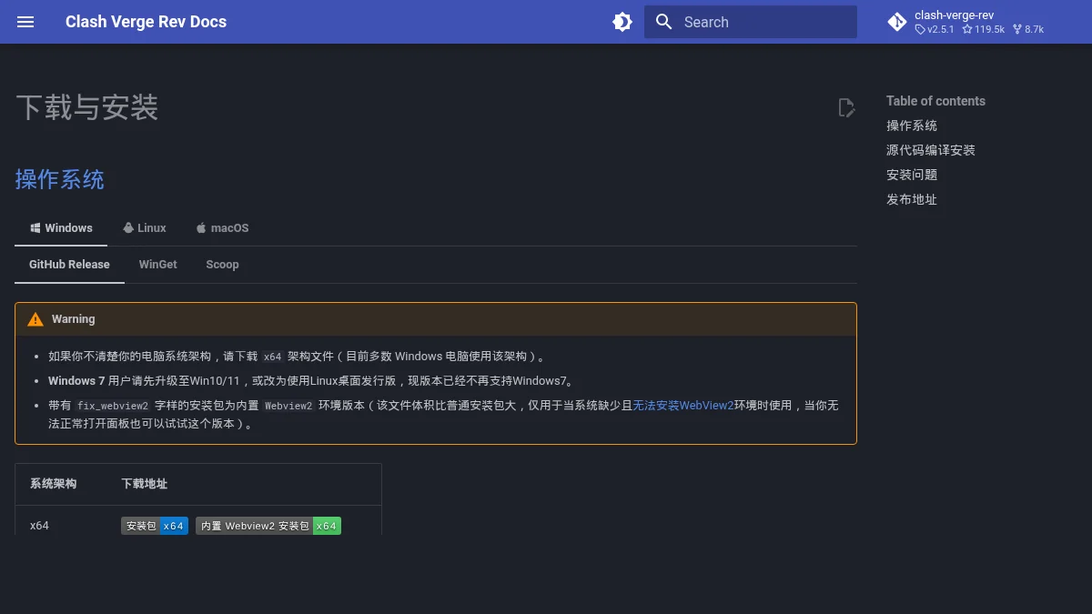The image size is (1092, 614).
Task: Click the 119.5k stars count
Action: pyautogui.click(x=984, y=30)
